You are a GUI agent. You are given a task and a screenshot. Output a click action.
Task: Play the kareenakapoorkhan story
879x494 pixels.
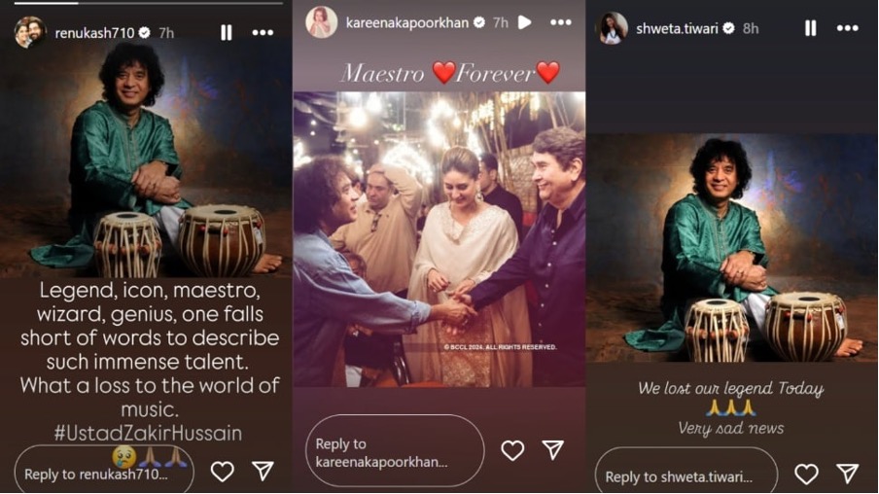[525, 22]
